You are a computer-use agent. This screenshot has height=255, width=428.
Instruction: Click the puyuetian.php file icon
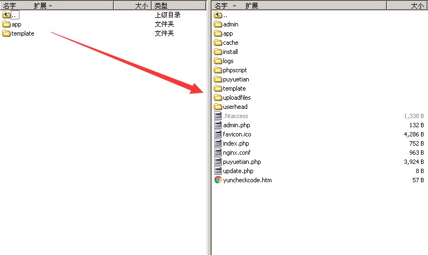[x=218, y=161]
